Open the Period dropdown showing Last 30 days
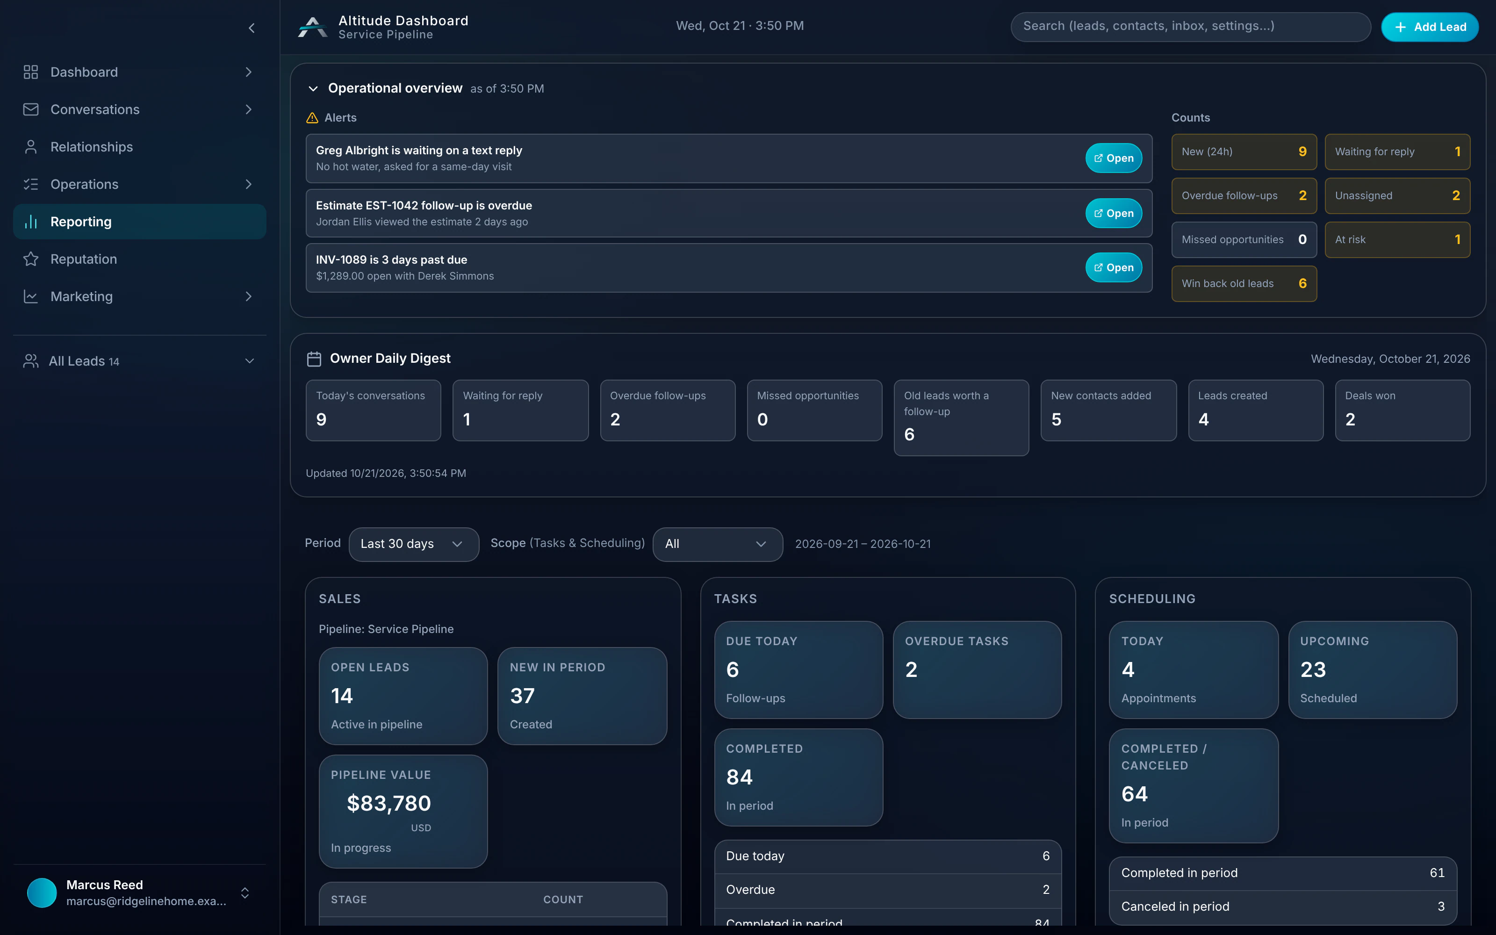Screen dimensions: 1496x935 (x=414, y=544)
